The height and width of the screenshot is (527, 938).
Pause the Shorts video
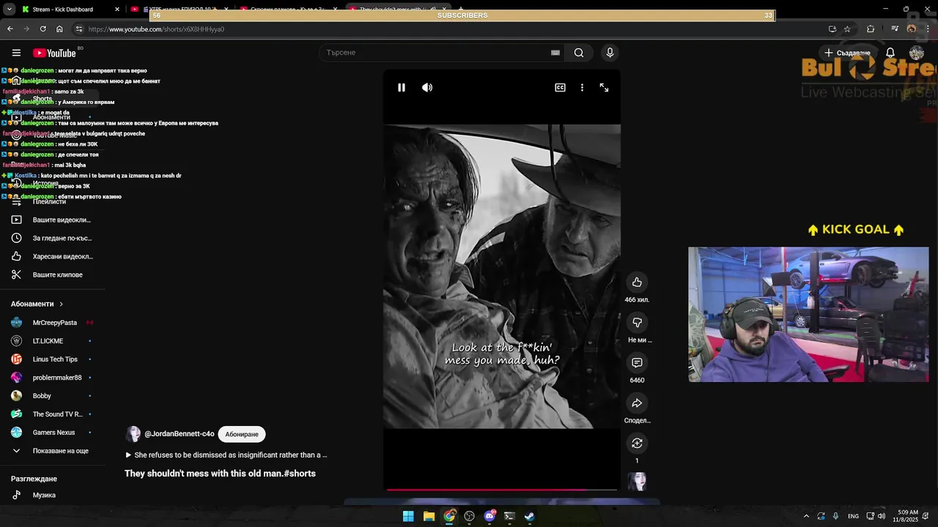(402, 88)
